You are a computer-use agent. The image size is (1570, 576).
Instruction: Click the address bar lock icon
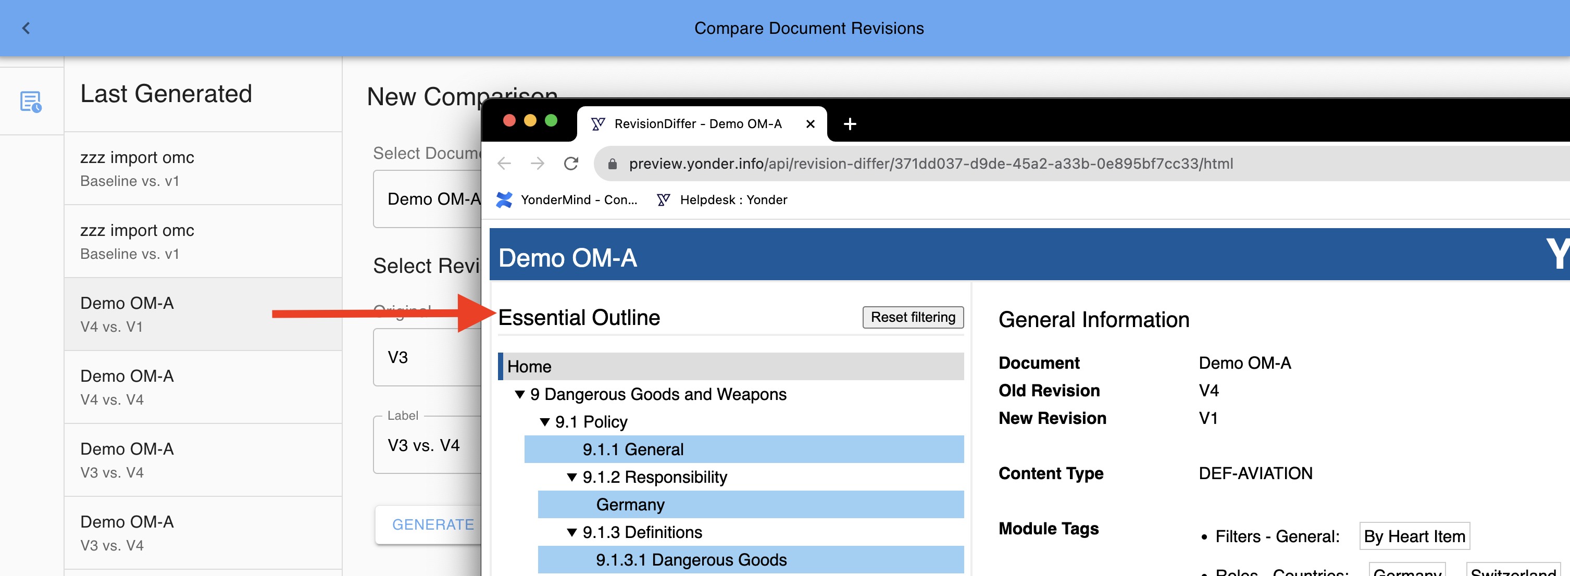613,164
